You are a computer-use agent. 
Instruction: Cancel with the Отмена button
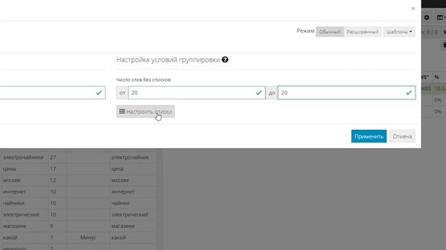coord(402,136)
